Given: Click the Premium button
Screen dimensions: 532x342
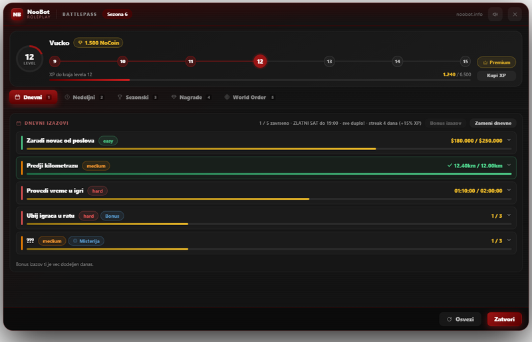Looking at the screenshot, I should [x=496, y=62].
